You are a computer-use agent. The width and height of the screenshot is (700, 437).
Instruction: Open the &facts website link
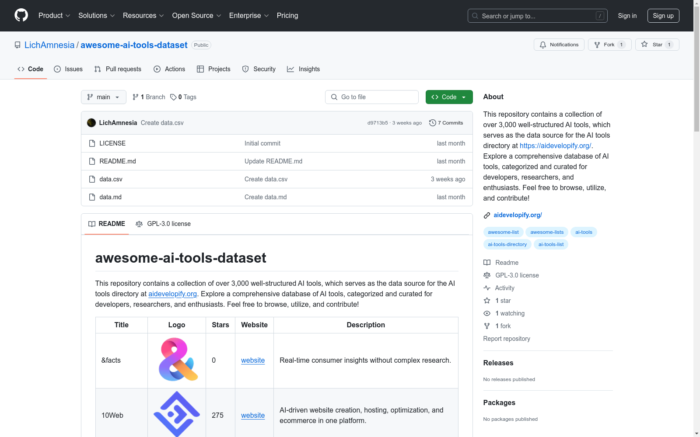(253, 361)
